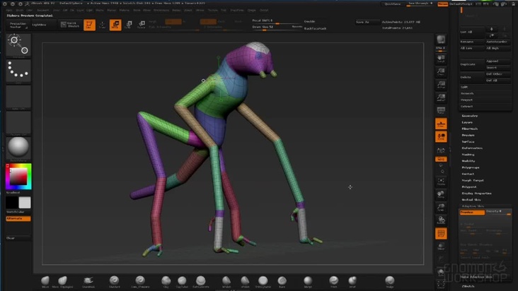
Task: Select the Morph brush
Action: 308,281
